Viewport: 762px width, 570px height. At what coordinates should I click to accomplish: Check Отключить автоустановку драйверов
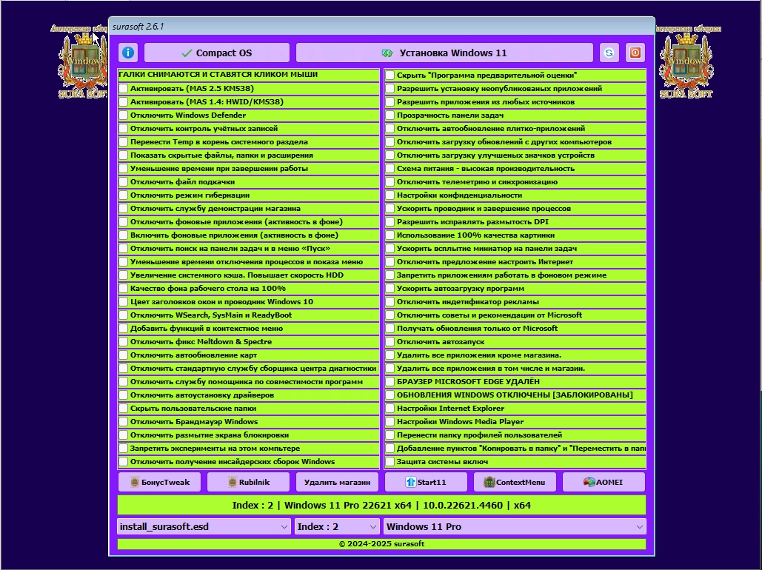click(124, 395)
